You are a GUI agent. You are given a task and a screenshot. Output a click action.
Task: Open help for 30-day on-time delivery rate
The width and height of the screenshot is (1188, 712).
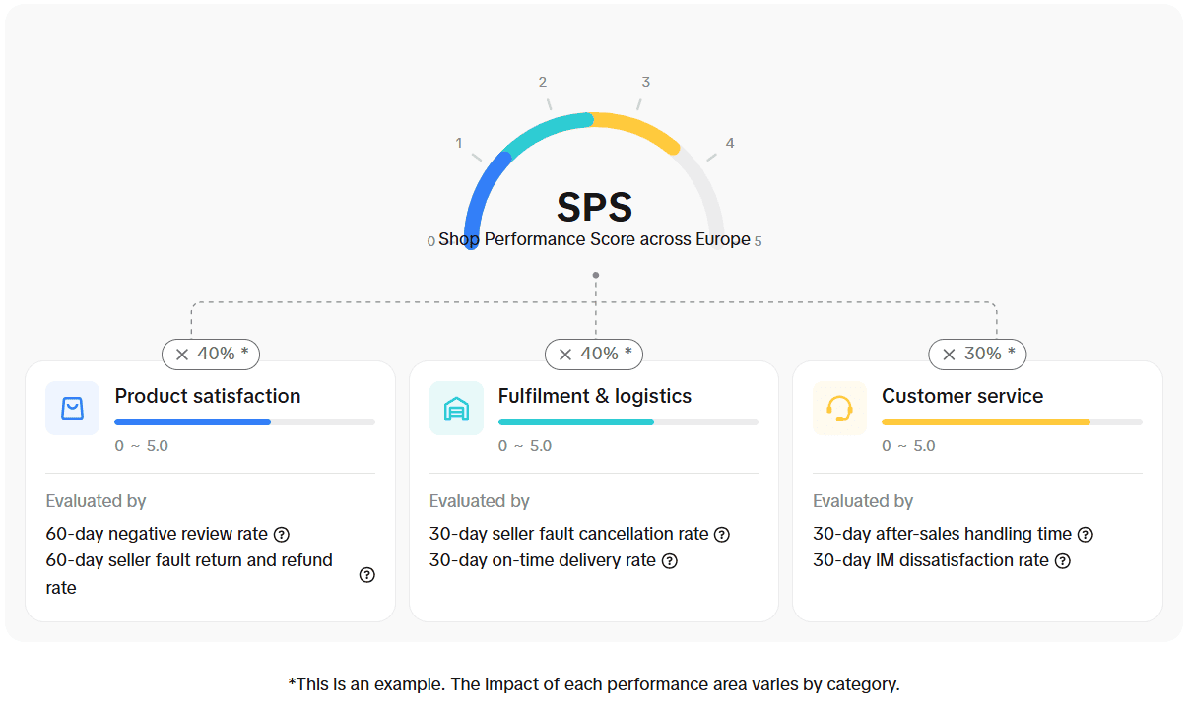point(670,560)
